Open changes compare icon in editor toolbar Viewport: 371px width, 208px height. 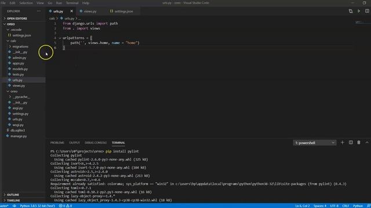click(x=351, y=11)
